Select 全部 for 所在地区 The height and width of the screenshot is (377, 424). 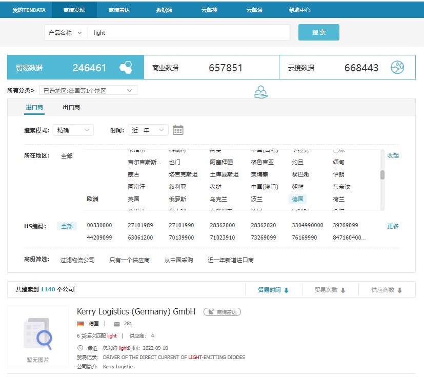pyautogui.click(x=67, y=156)
